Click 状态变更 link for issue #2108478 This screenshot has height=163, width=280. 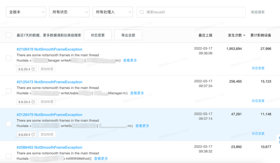point(258,68)
